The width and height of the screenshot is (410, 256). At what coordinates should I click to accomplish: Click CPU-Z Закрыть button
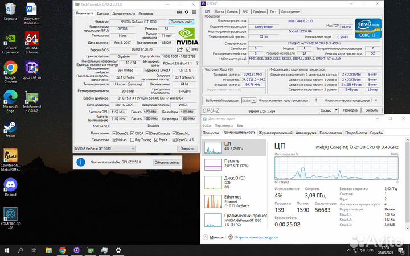[x=371, y=110]
